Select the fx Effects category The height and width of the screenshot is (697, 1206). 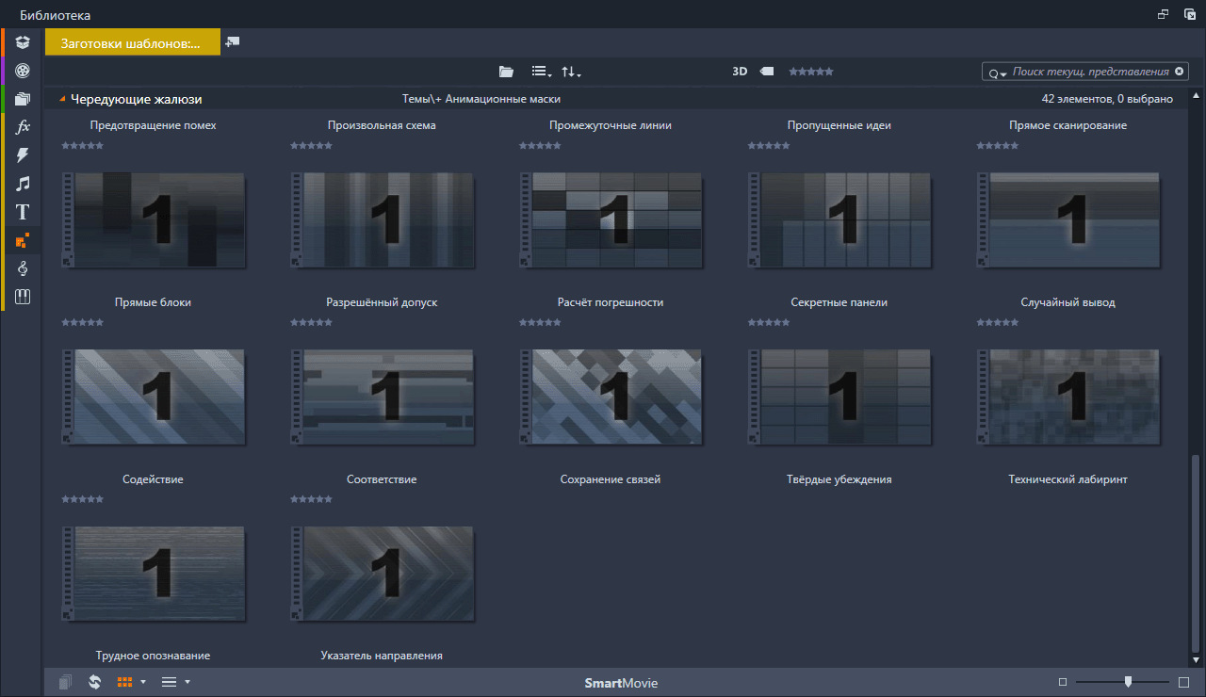24,126
